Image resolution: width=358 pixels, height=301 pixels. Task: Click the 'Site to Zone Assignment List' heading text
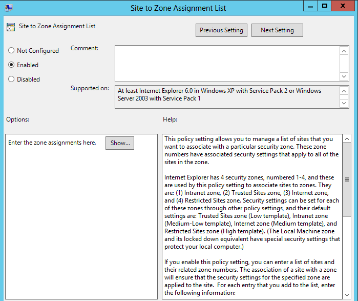pos(57,26)
